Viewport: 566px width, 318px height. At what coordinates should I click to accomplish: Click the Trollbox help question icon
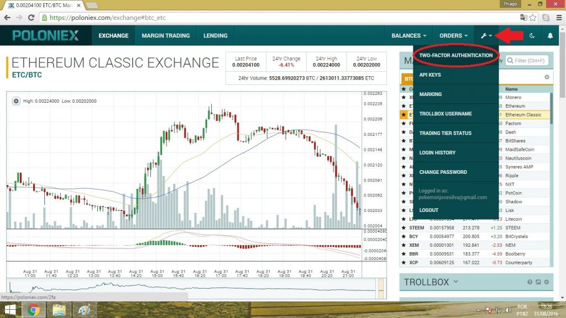(x=529, y=282)
